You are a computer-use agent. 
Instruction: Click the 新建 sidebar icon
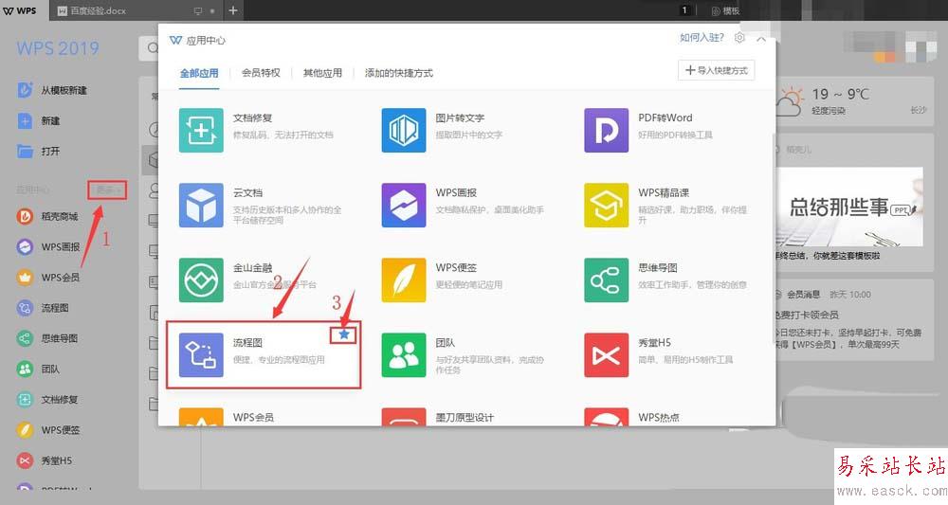click(25, 121)
